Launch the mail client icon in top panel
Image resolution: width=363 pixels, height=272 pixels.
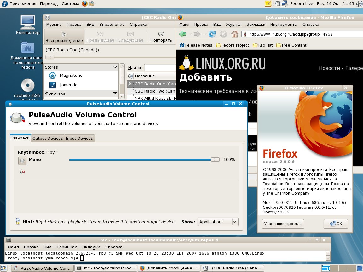pyautogui.click(x=92, y=3)
